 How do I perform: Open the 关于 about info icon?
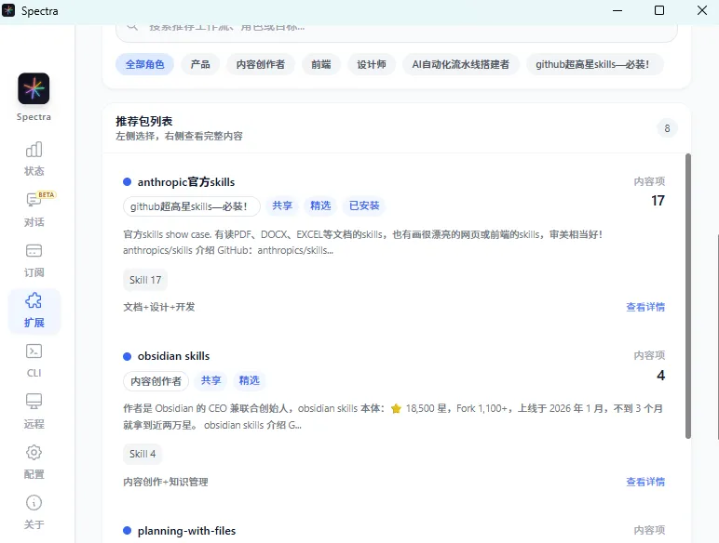pos(34,503)
